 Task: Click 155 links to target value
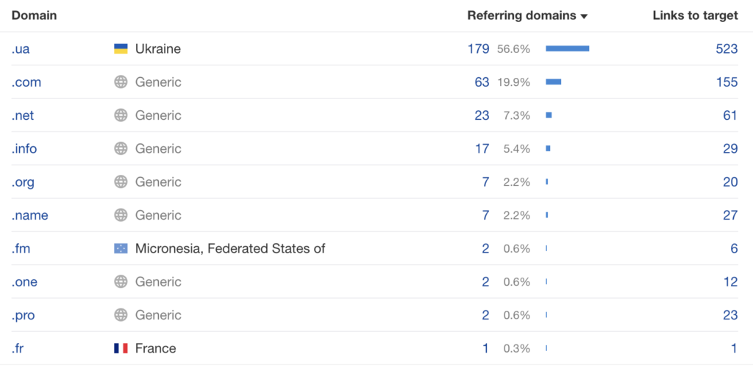pos(727,82)
